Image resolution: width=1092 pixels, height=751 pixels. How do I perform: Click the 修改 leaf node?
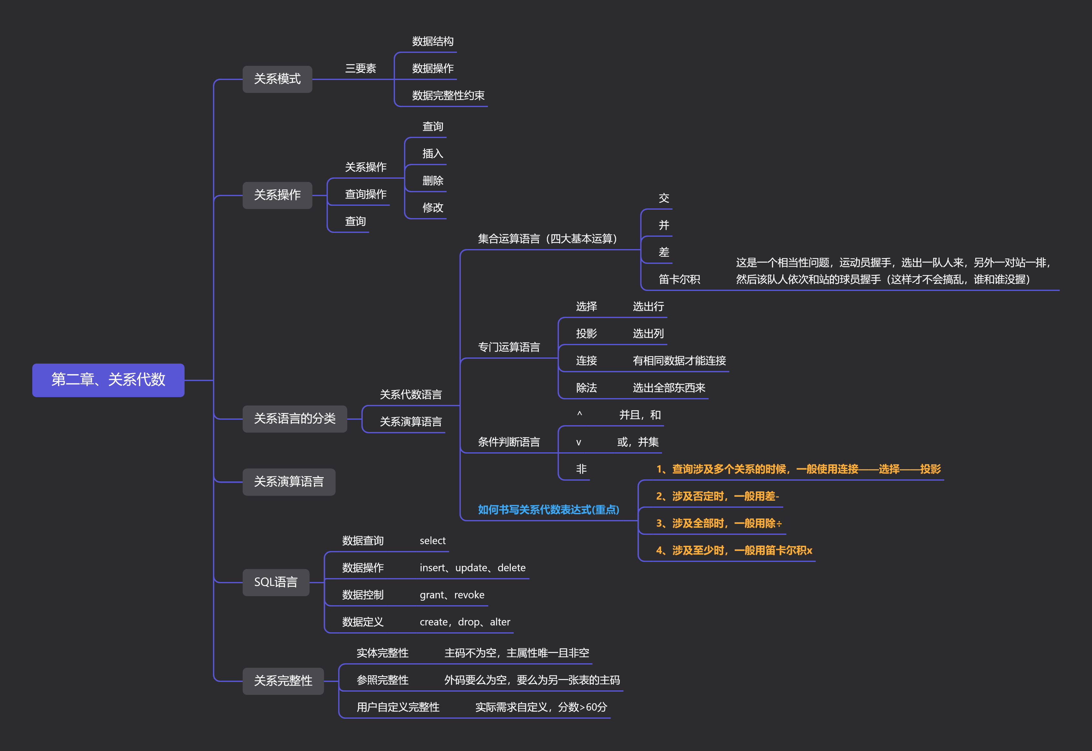click(432, 207)
